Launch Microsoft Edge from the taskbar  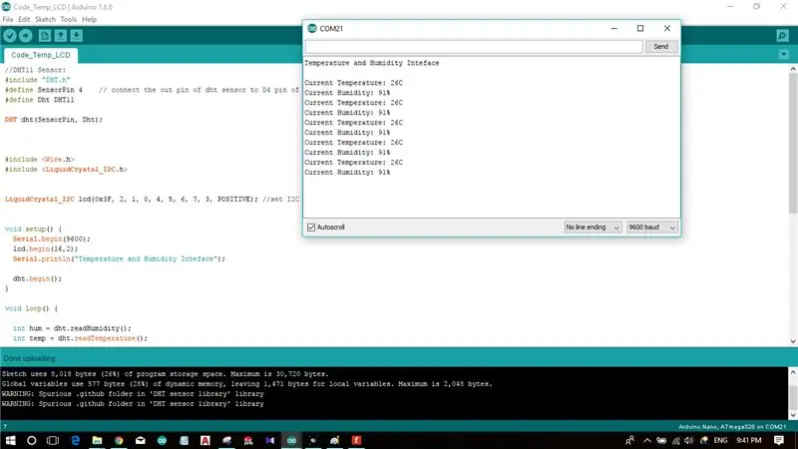click(76, 440)
